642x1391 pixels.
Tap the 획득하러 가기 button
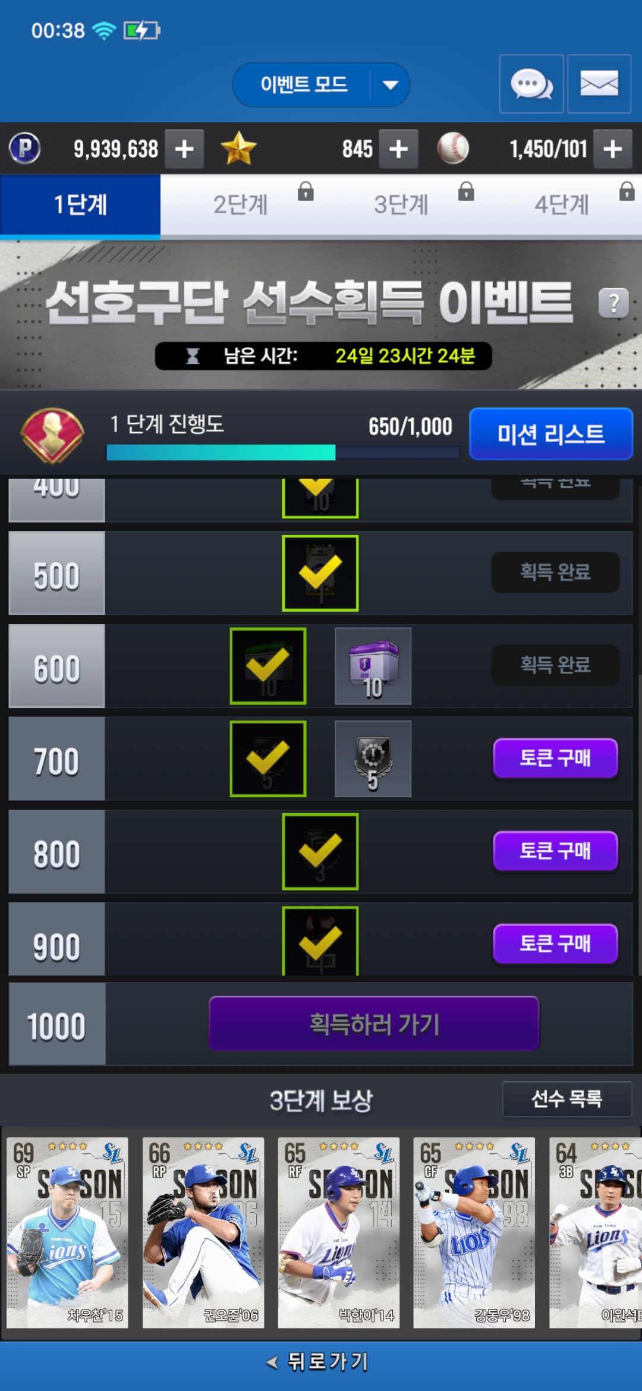tap(374, 1024)
